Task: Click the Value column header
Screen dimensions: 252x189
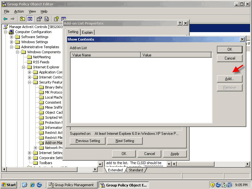Action: 176,55
